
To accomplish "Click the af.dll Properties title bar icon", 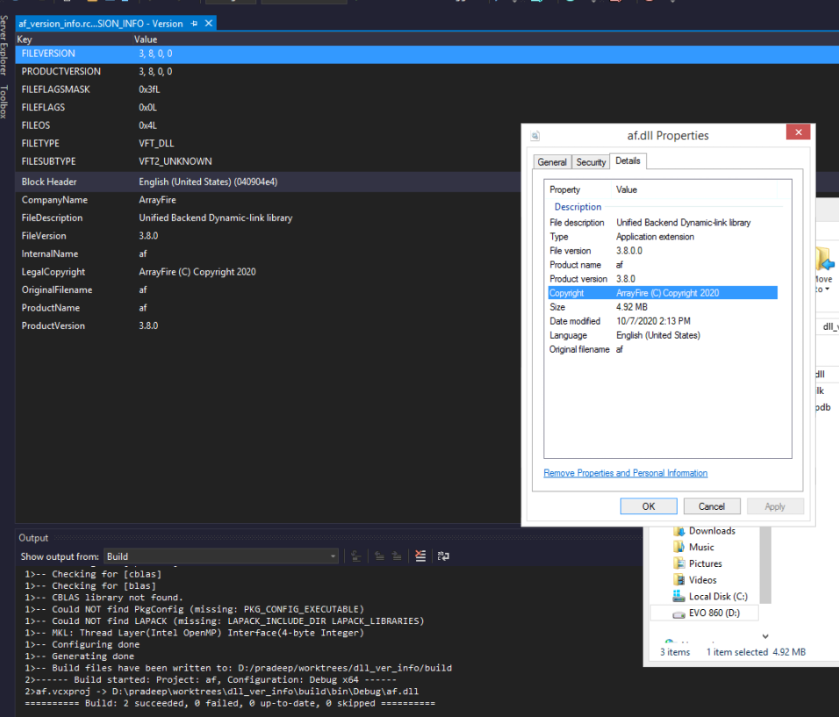I will click(535, 136).
